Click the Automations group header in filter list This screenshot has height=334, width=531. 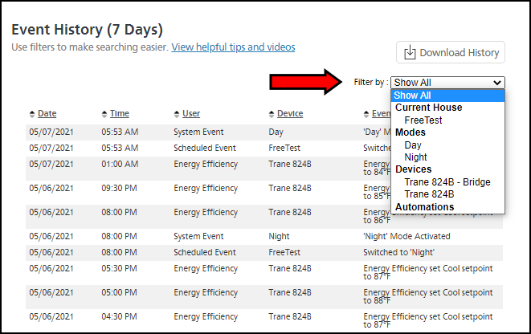coord(424,207)
